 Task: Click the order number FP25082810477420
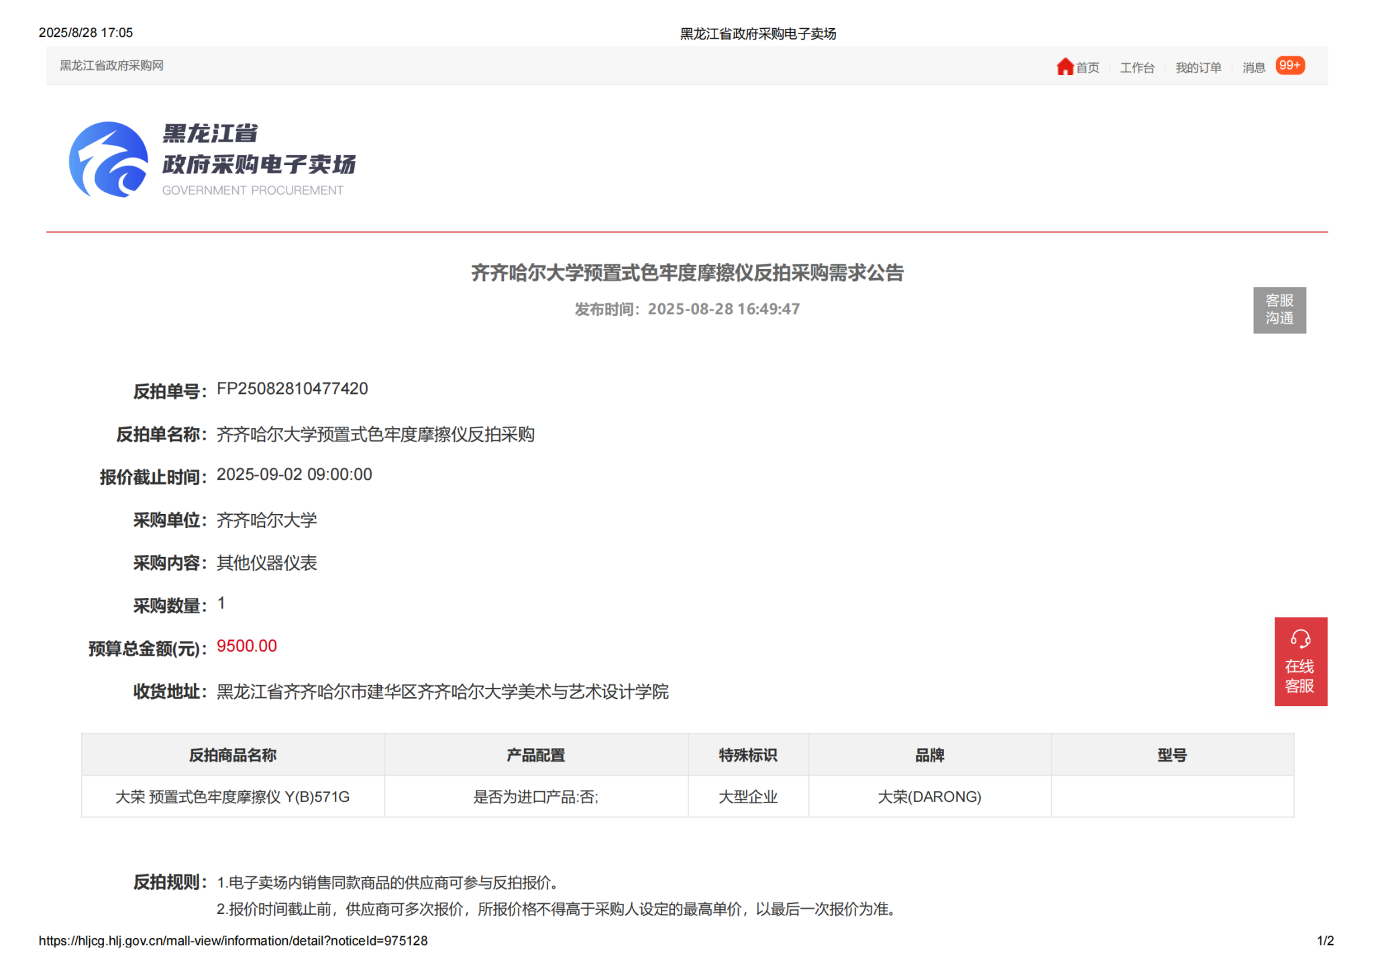(x=292, y=389)
